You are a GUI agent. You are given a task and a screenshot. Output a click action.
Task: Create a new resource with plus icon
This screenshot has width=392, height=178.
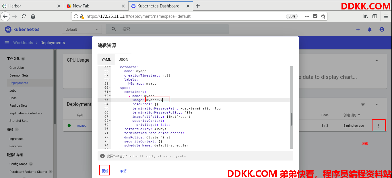358,29
